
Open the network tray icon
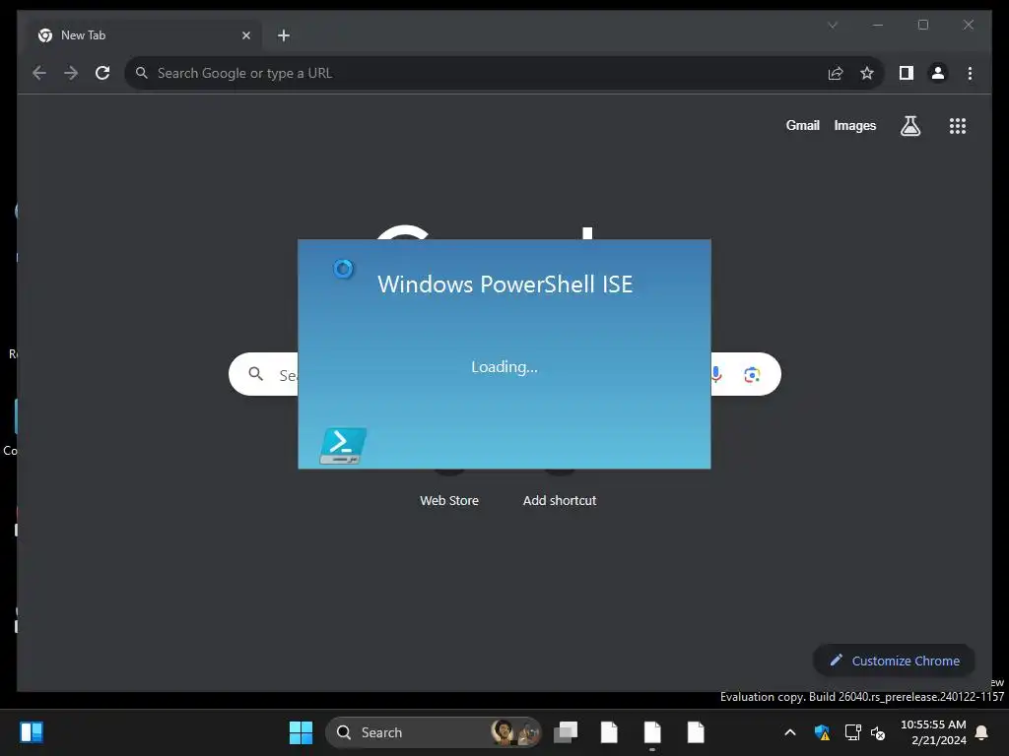(852, 732)
